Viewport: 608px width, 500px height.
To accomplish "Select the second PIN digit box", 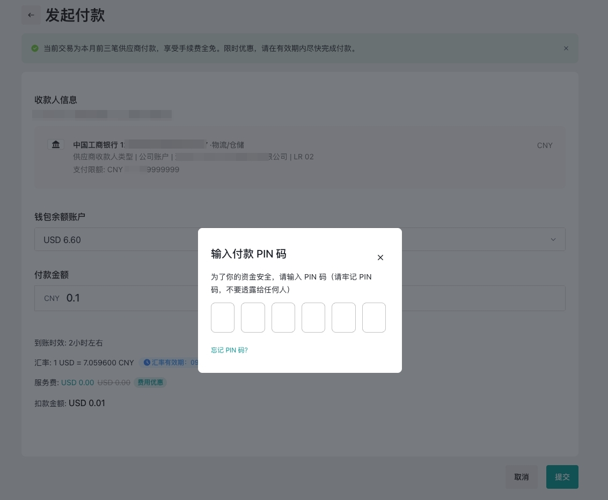I will [x=253, y=318].
